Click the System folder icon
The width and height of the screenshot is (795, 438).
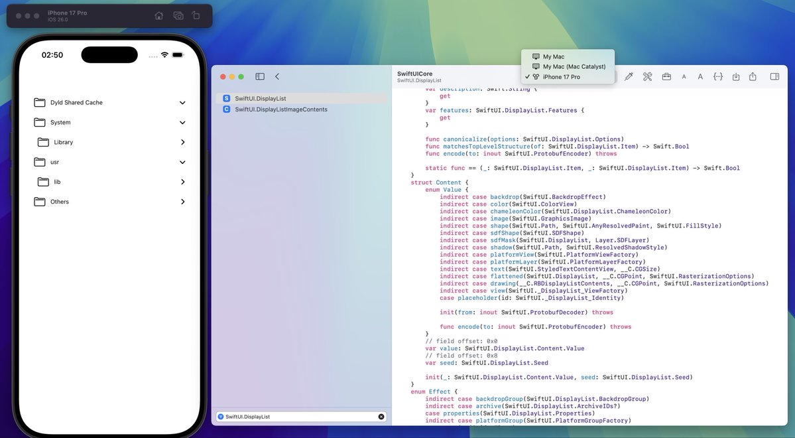pos(40,122)
